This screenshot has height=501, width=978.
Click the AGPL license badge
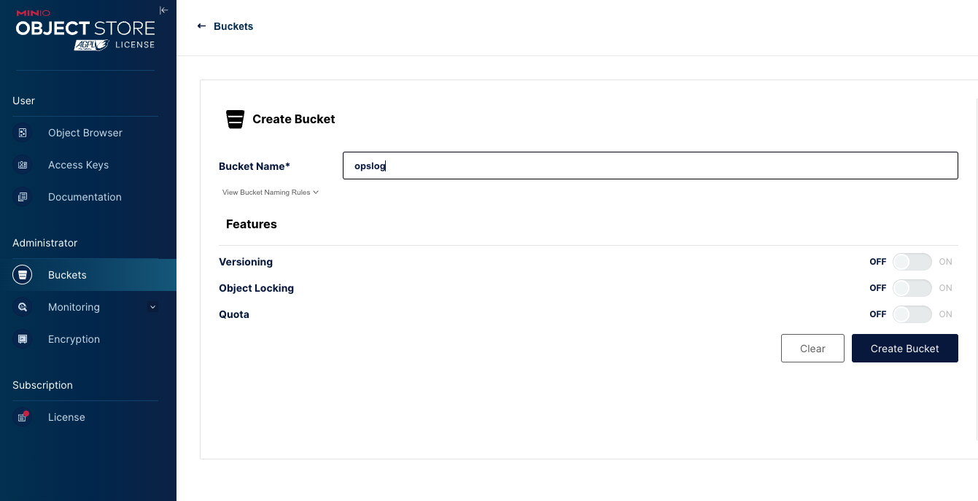tap(91, 45)
